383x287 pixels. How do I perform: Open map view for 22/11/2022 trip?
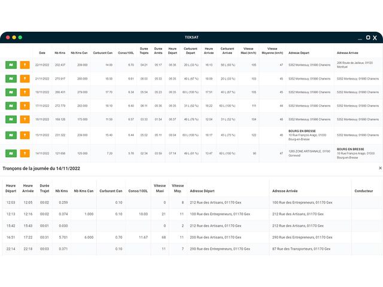(x=11, y=65)
